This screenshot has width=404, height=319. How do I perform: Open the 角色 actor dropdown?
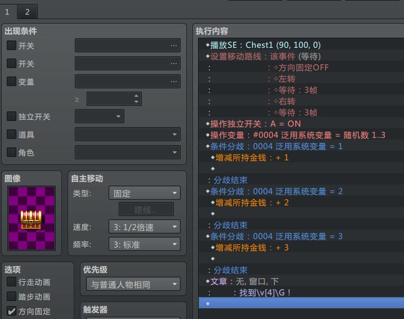pos(128,152)
